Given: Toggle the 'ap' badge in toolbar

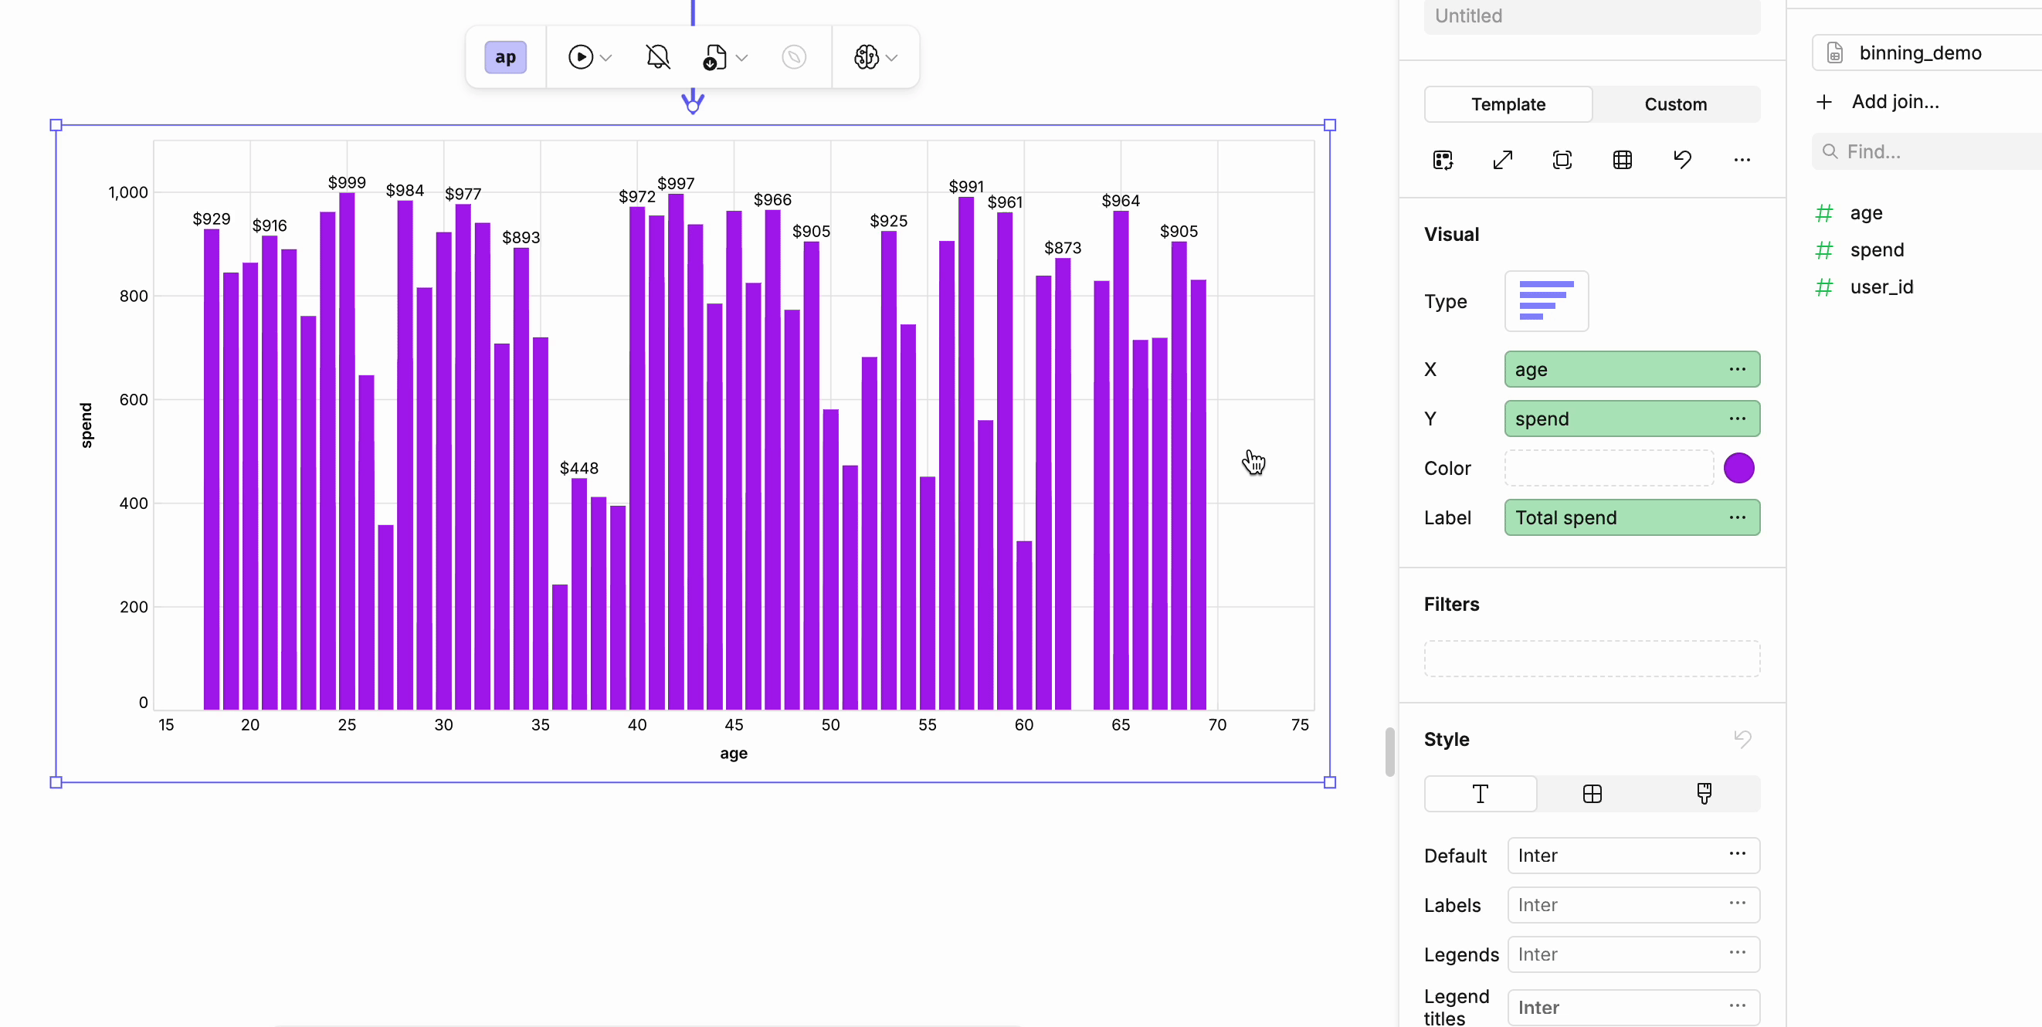Looking at the screenshot, I should pyautogui.click(x=505, y=57).
